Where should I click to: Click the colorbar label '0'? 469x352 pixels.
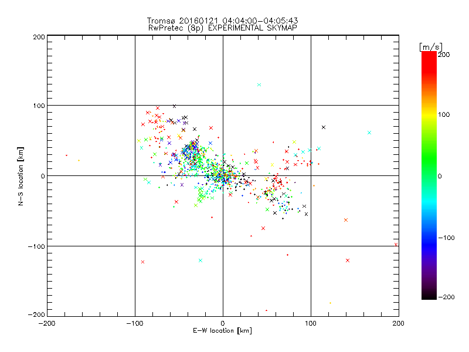440,176
